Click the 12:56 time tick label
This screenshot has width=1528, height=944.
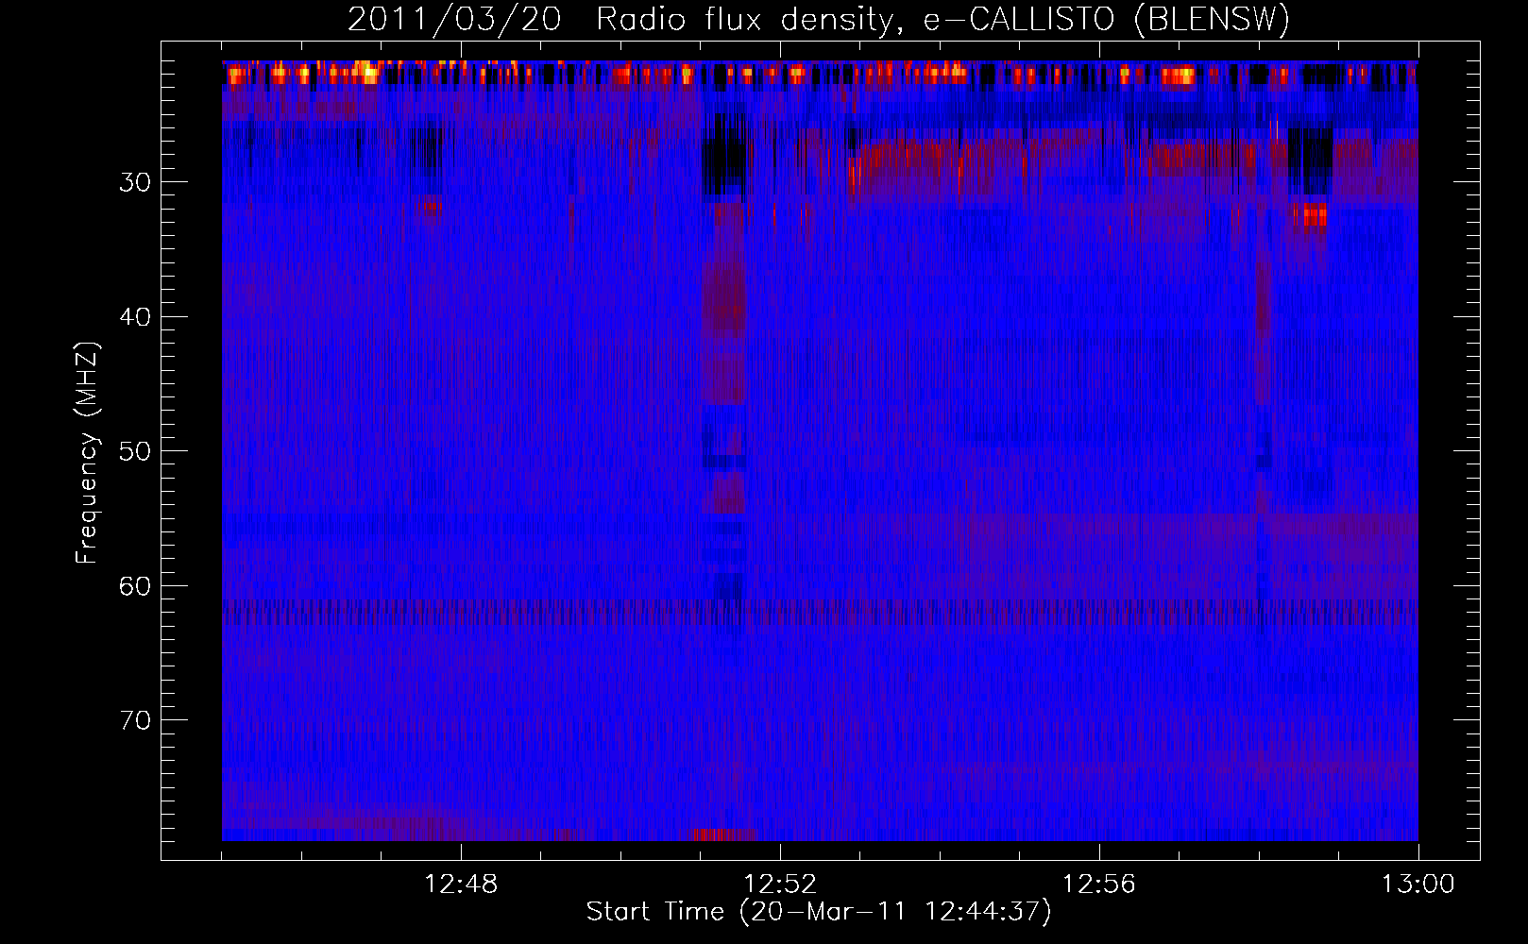pyautogui.click(x=1099, y=885)
